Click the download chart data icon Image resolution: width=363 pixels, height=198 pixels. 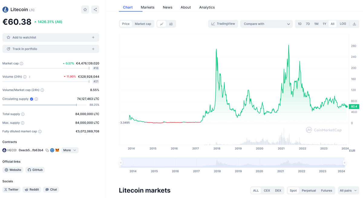tap(354, 24)
